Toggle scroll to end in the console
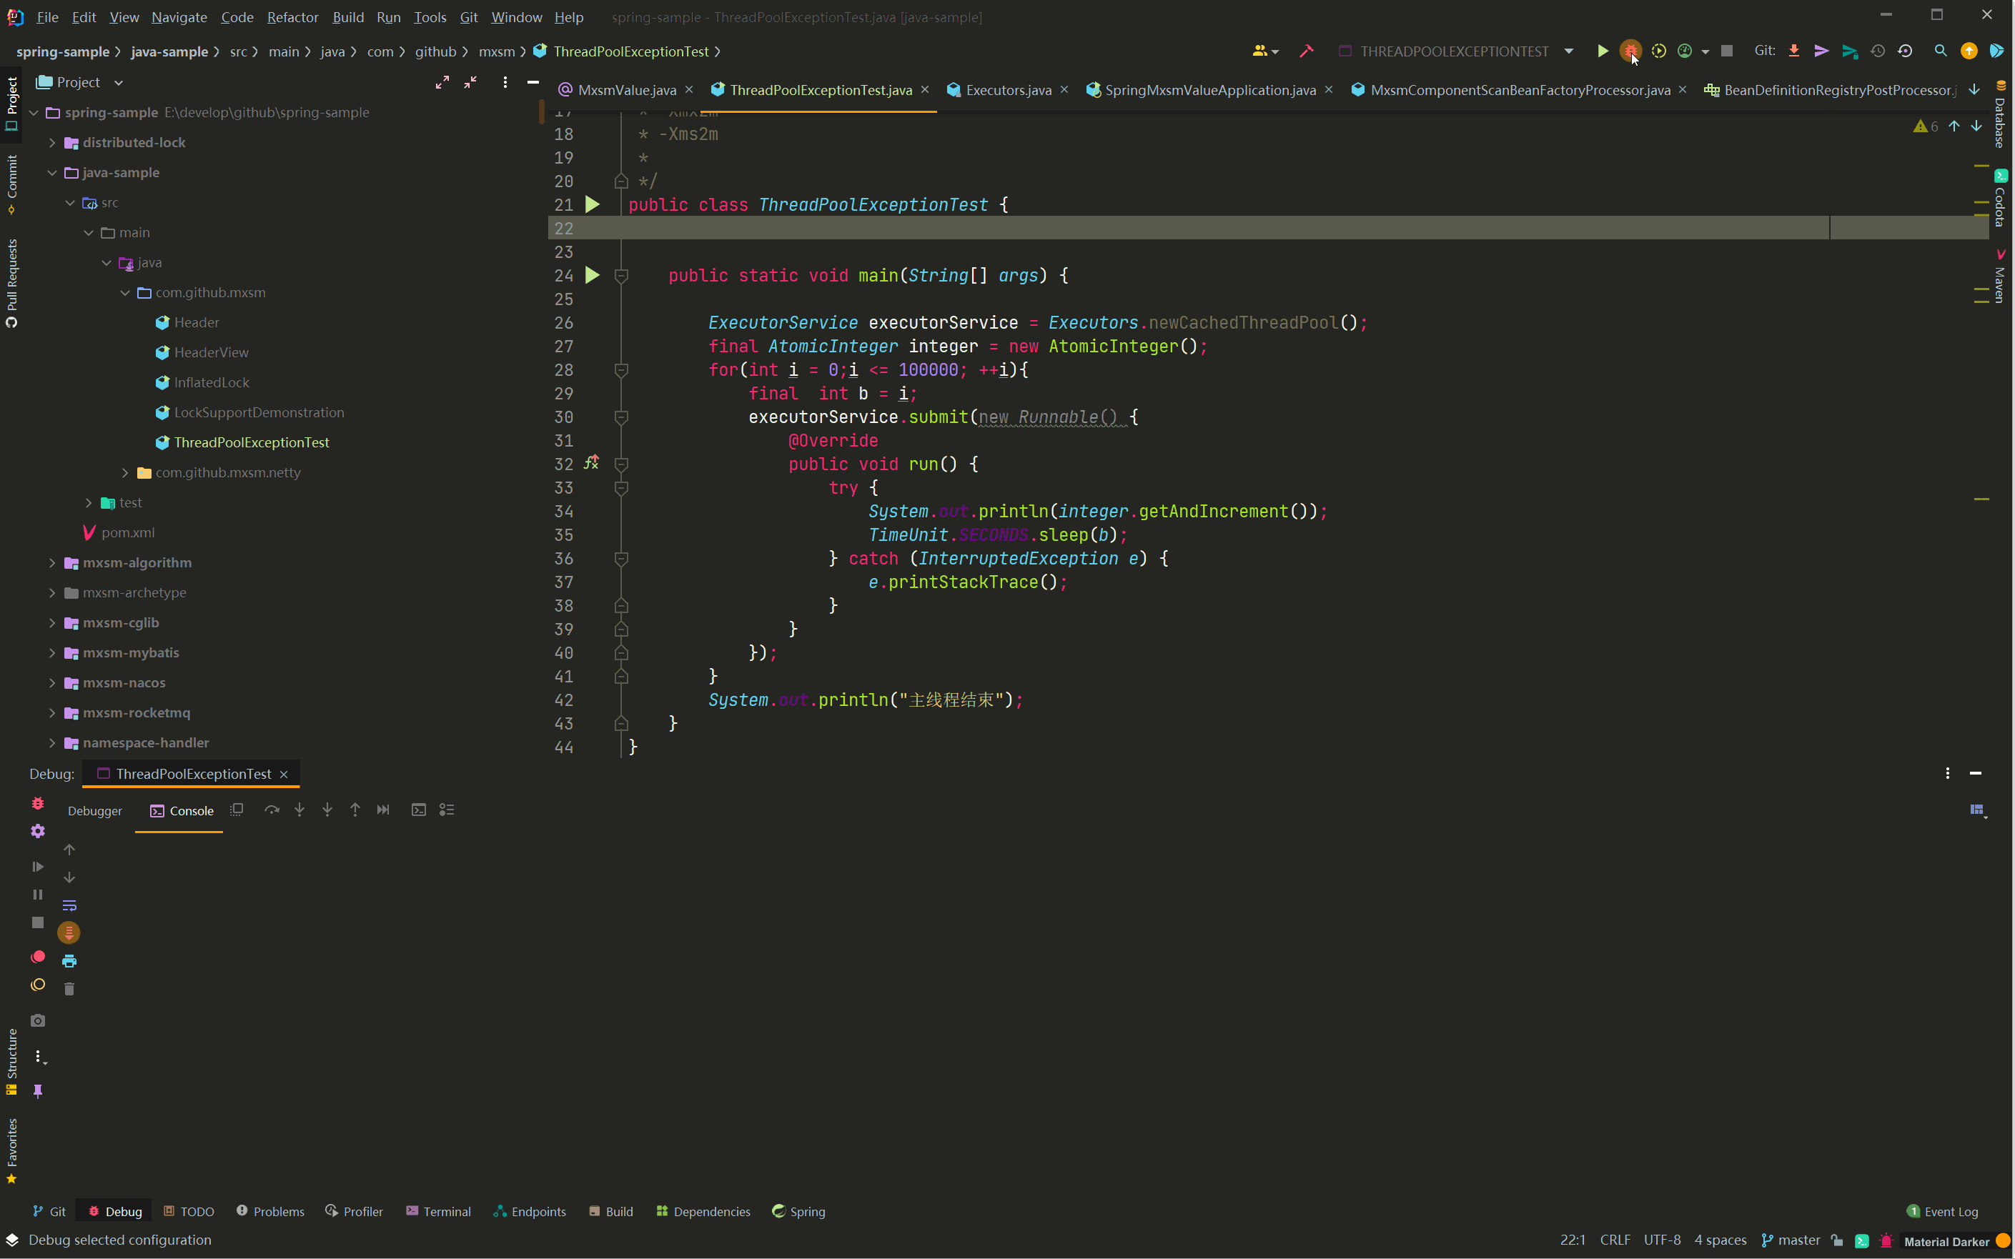Viewport: 2015px width, 1259px height. [x=69, y=932]
